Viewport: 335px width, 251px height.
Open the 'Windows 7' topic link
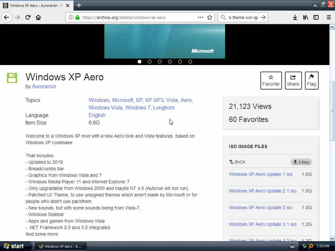(x=138, y=108)
